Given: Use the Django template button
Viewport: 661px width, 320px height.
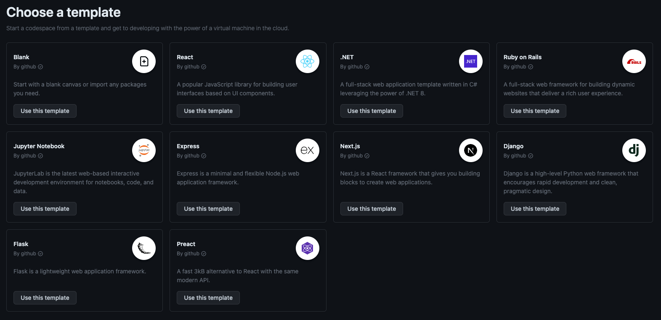Looking at the screenshot, I should (535, 209).
